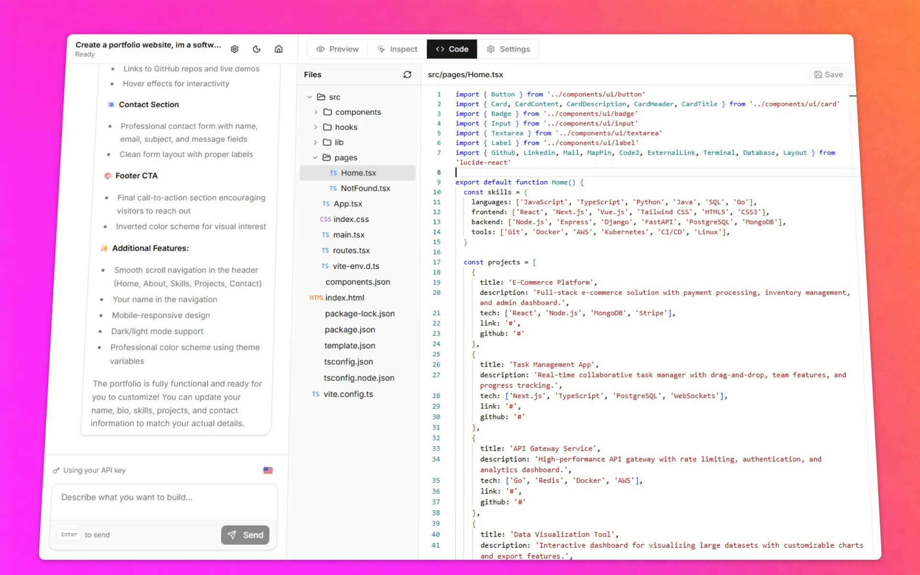Viewport: 920px width, 575px height.
Task: Click the cursor icon on the Inspect button
Action: point(381,49)
